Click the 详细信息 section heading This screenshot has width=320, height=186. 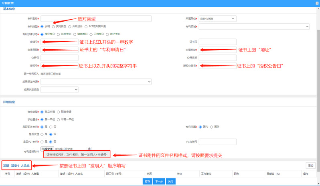point(10,102)
